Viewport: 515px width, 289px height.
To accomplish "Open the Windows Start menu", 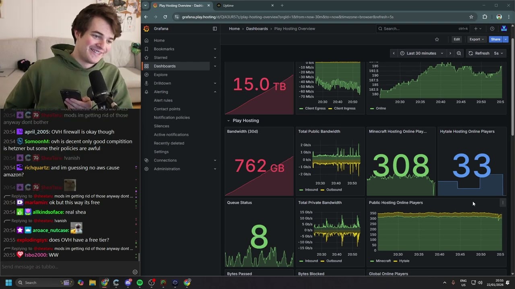I will (8, 283).
